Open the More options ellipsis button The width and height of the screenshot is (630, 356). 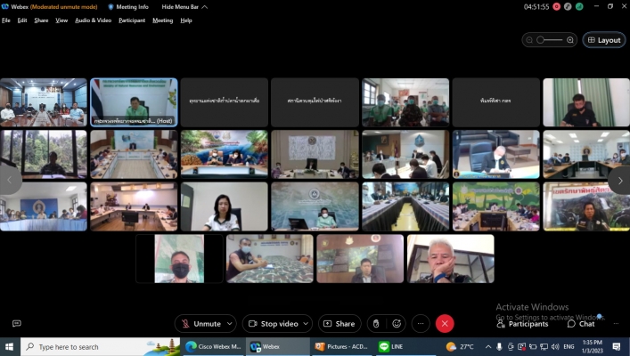tap(421, 324)
